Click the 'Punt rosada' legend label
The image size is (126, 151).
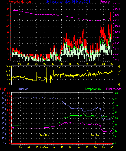click(x=114, y=89)
